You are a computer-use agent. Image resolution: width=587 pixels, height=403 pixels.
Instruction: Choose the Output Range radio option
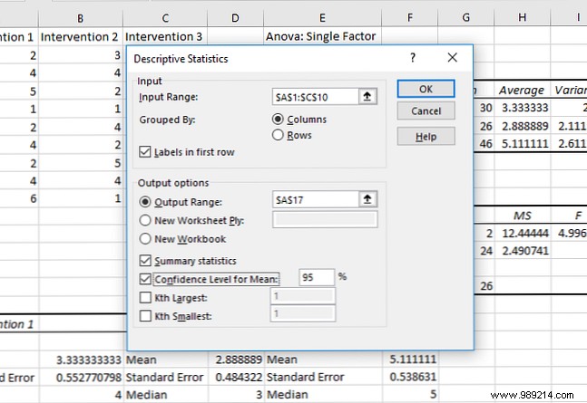[145, 202]
